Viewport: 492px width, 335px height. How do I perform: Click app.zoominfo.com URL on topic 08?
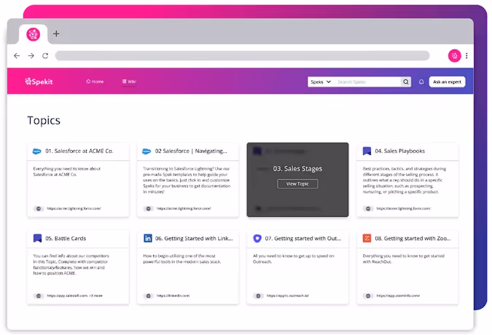point(398,296)
